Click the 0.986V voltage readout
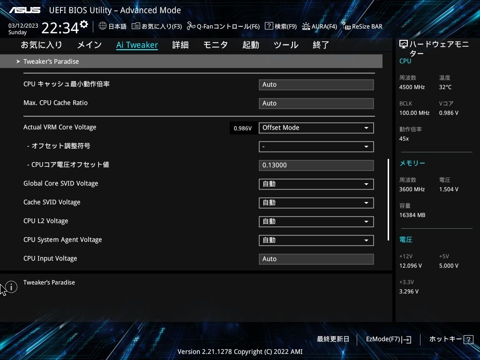The image size is (480, 360). click(x=243, y=128)
